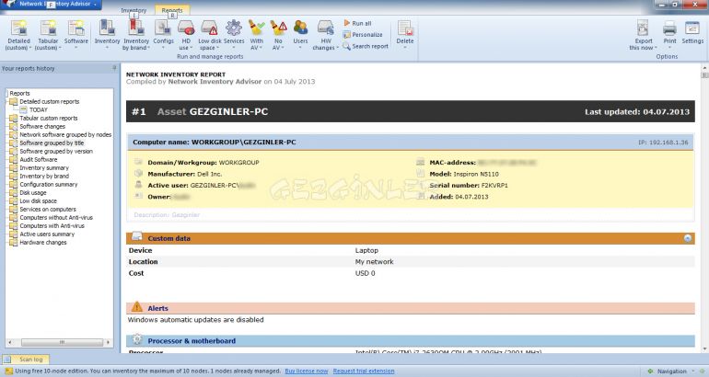709x377 pixels.
Task: Select the TODAY report entry
Action: click(x=39, y=109)
